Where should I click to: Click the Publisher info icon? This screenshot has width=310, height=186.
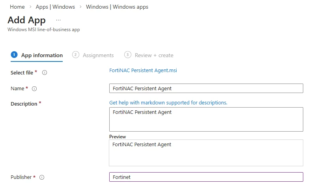point(42,177)
